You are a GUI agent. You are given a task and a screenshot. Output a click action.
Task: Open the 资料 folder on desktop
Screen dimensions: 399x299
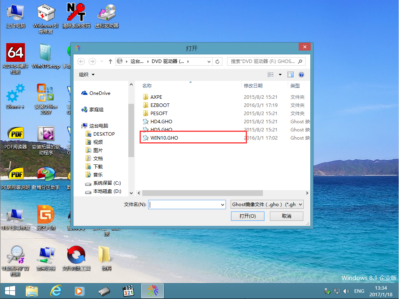pos(107,258)
